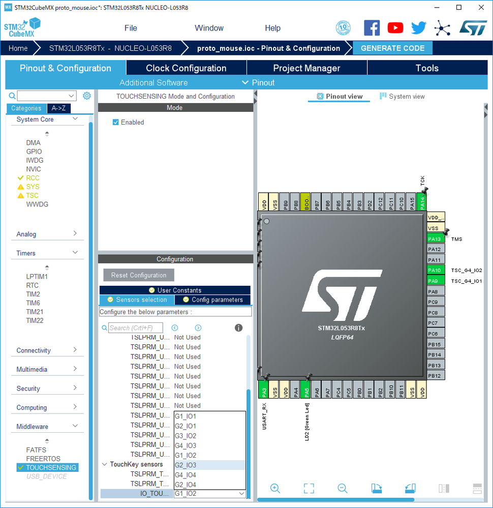Click the parameter search field
The width and height of the screenshot is (493, 508).
pos(135,328)
